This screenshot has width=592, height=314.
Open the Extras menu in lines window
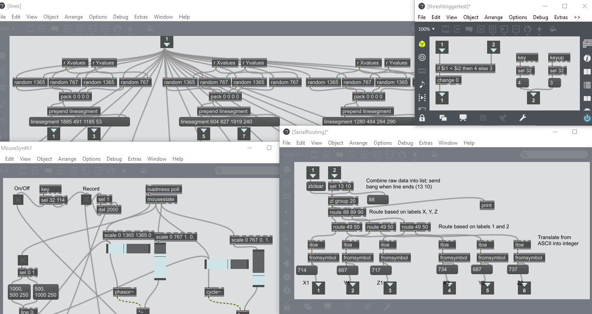[141, 17]
